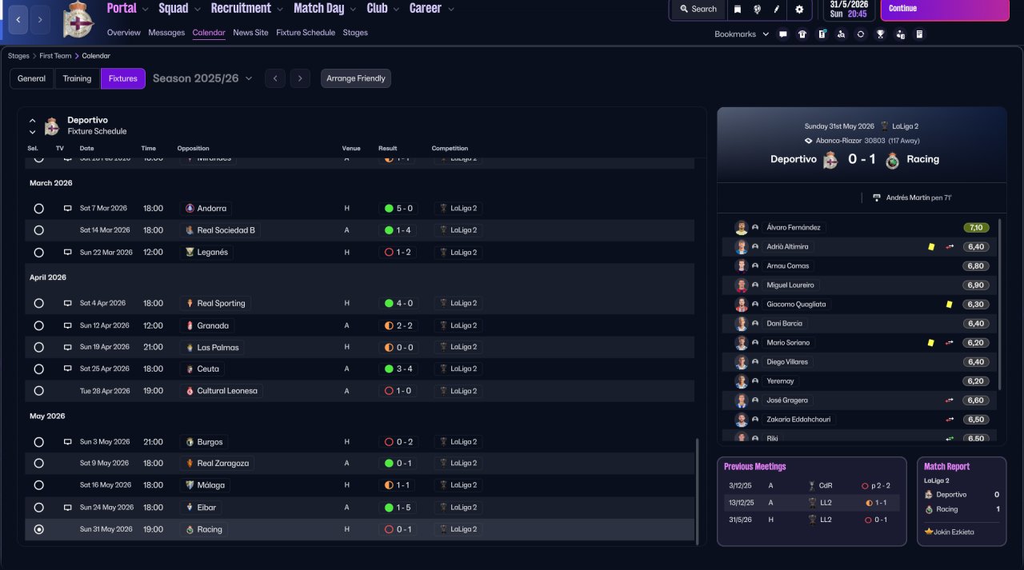Click the TV icon on Eibar row

click(68, 508)
